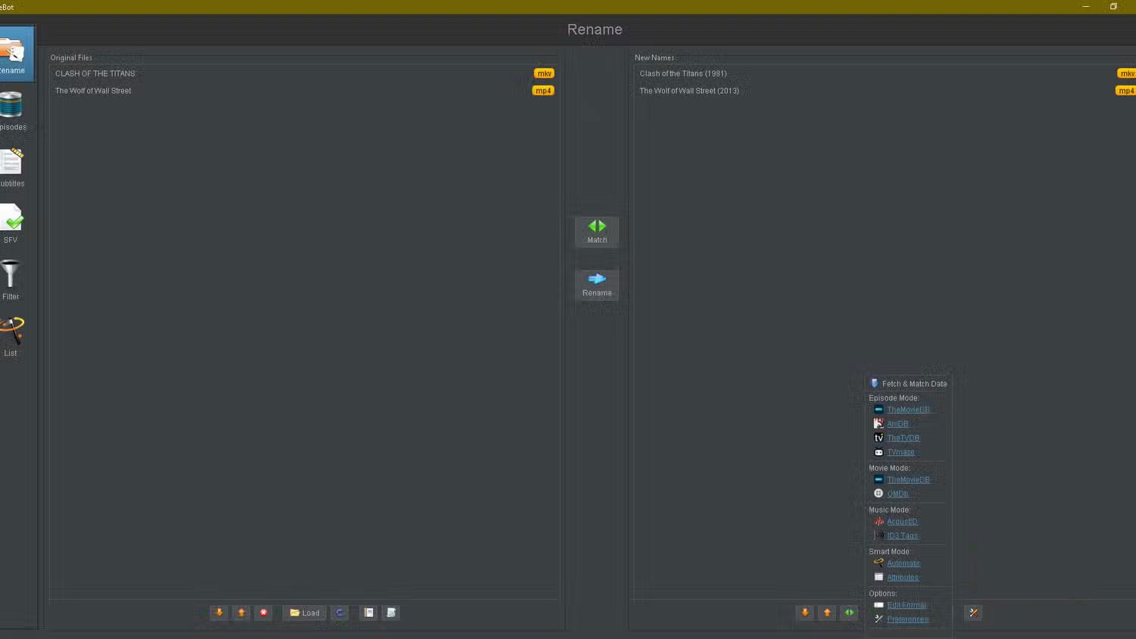
Task: Click the wrench tools icon below New Names
Action: point(973,613)
